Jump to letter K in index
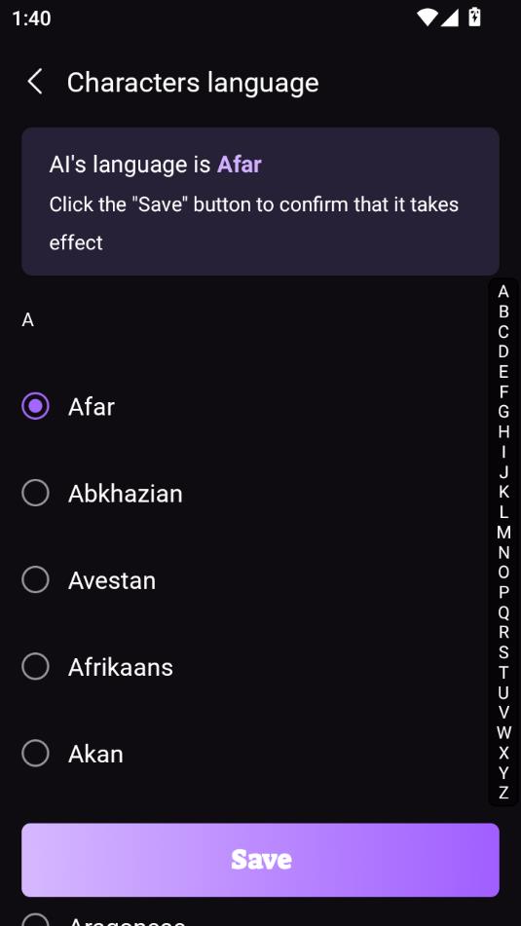Viewport: 521px width, 926px height. point(503,493)
